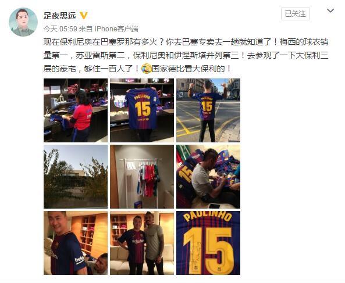
Task: Open the iPhone客户端 source link
Action: coord(116,29)
